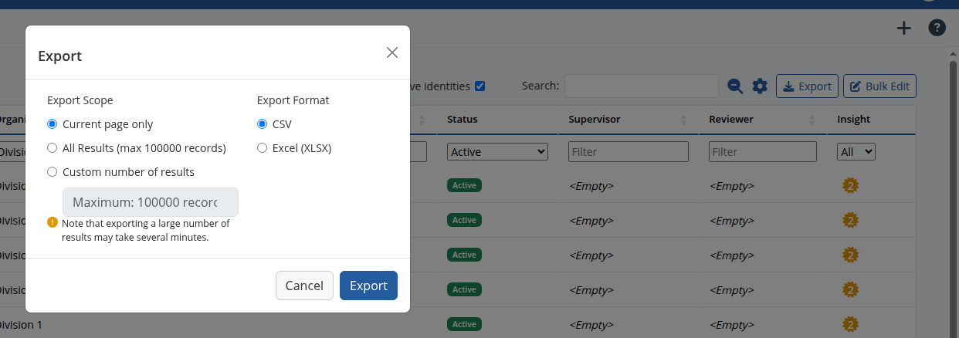
Task: Open the help question mark icon
Action: pos(937,28)
